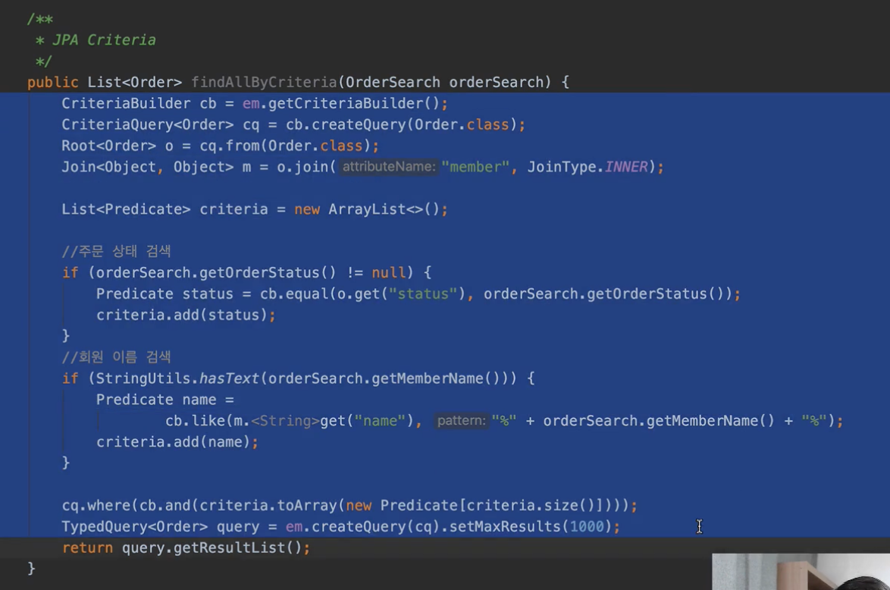
Task: Click the "member" string literal
Action: pos(475,167)
